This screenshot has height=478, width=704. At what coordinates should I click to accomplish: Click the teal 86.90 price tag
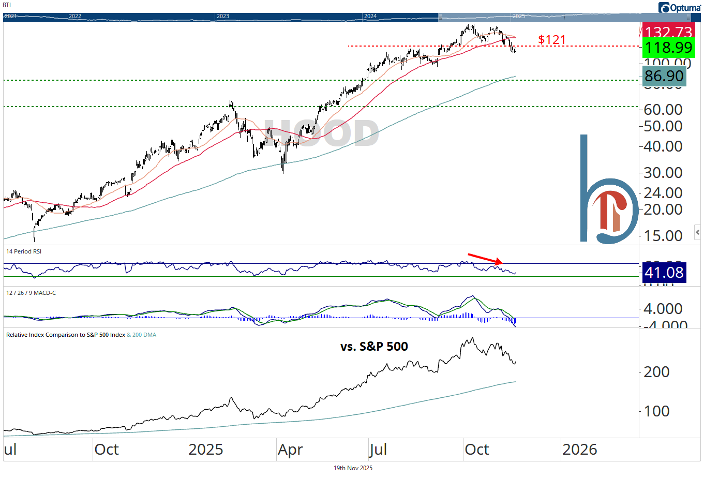(x=664, y=76)
